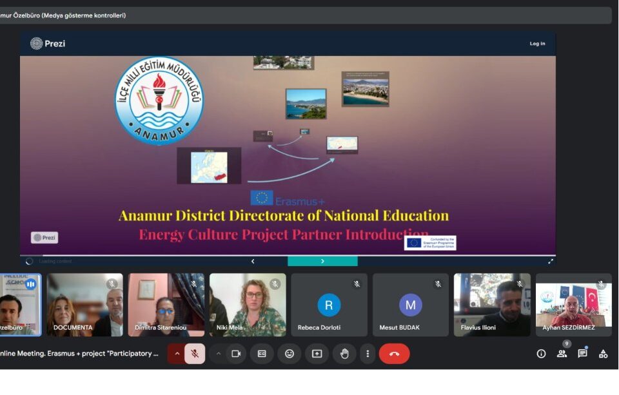The width and height of the screenshot is (619, 395).
Task: Click the speaking indicator on Özelbüro tile
Action: (31, 284)
